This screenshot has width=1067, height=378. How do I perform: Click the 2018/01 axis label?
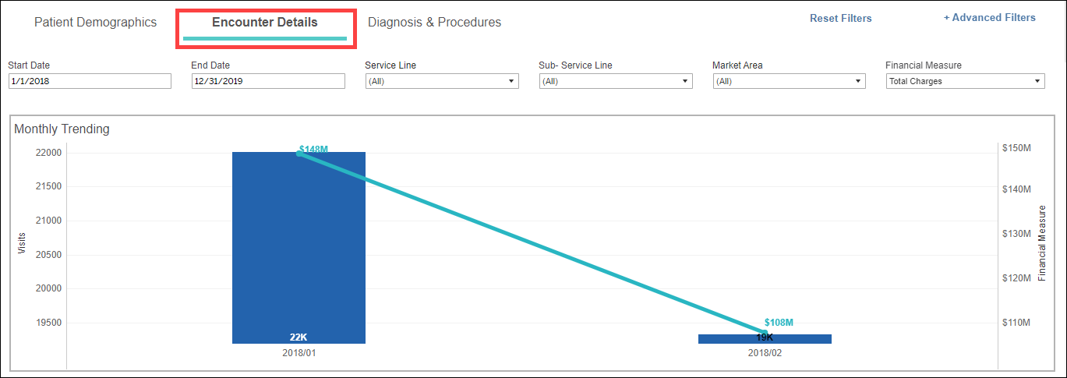pyautogui.click(x=299, y=353)
